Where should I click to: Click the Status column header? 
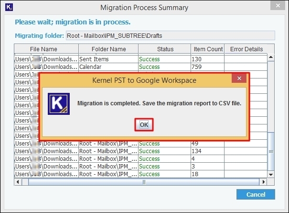165,49
